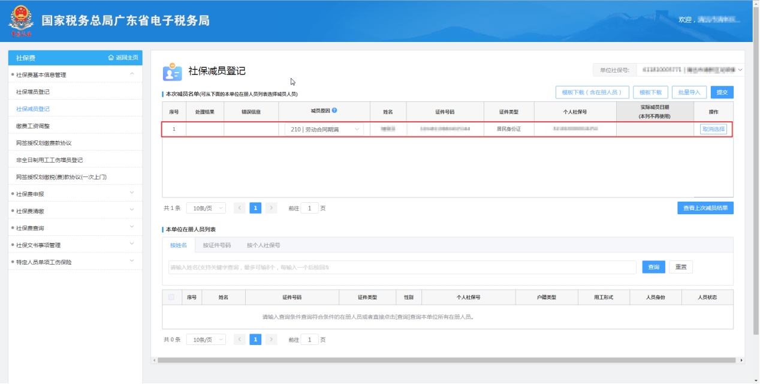Click the help icon beside 减员原因

coord(334,111)
